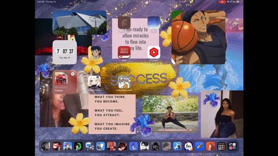Tap the flip clock widget showing 07 37

tap(65, 52)
